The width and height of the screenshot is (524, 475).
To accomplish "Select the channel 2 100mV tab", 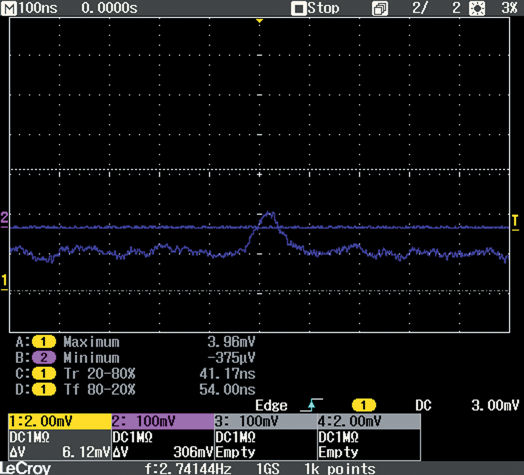I will coord(163,421).
